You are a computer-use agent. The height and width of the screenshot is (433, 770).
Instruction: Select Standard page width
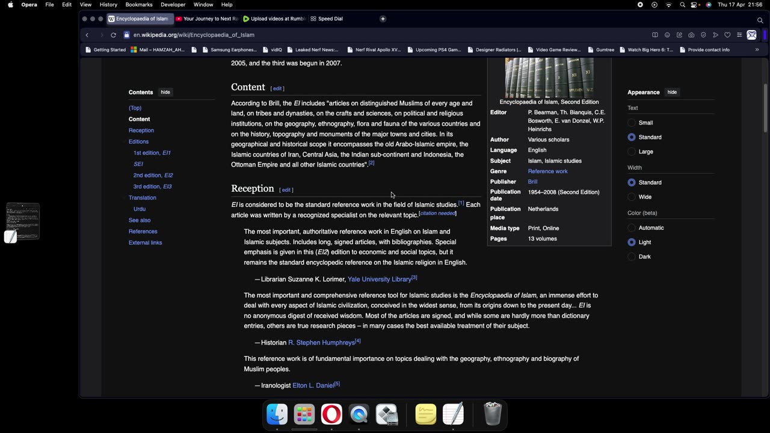632,182
